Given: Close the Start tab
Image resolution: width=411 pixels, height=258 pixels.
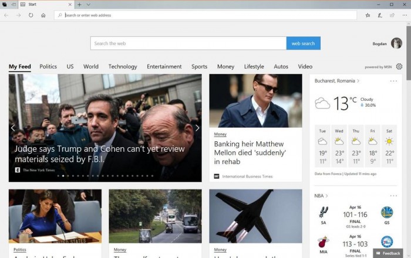Looking at the screenshot, I should 70,5.
